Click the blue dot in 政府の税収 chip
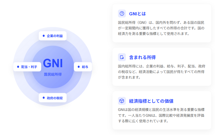 pyautogui.click(x=44, y=98)
